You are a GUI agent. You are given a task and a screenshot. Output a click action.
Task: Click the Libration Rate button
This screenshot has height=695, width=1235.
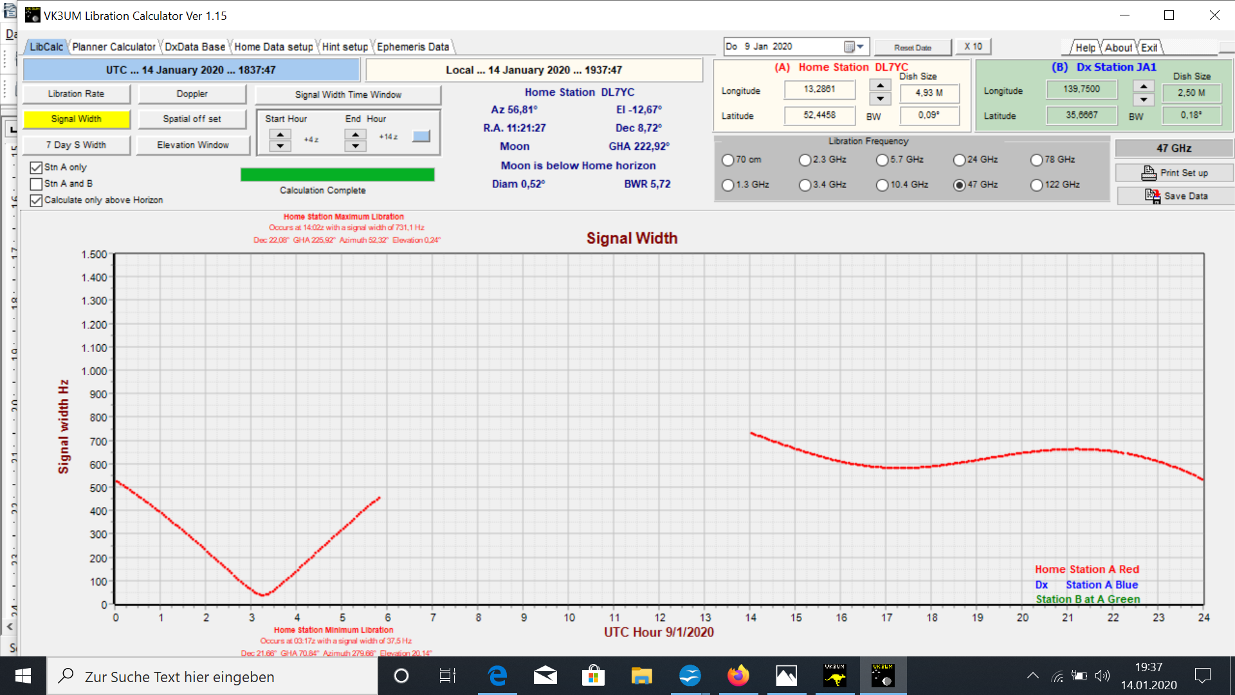[x=76, y=94]
